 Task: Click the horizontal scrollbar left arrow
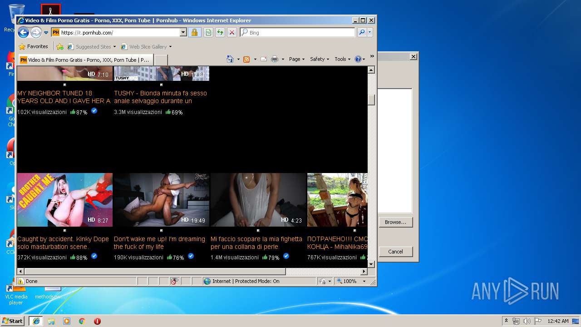(20, 272)
